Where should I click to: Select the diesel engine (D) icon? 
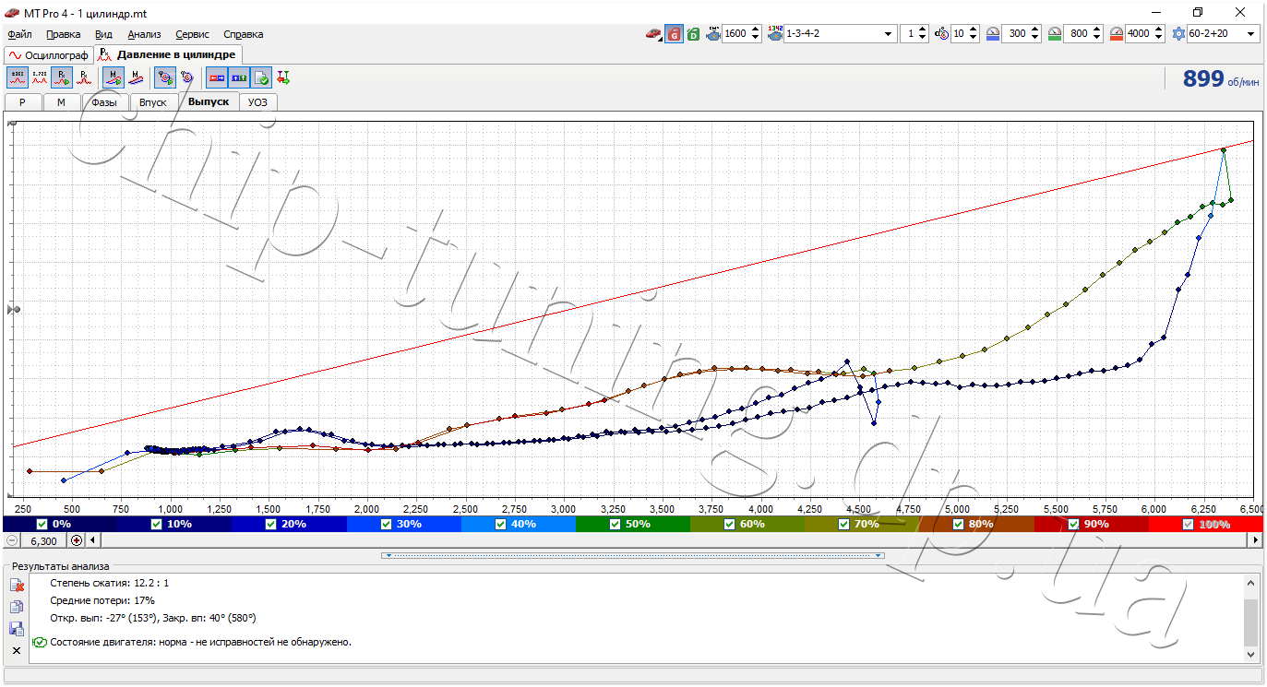pos(693,33)
